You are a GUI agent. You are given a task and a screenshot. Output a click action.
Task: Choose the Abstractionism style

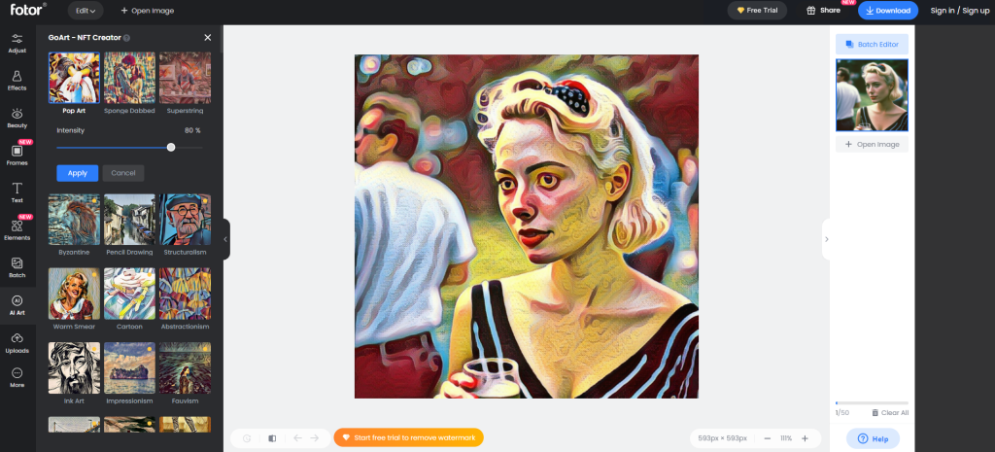tap(185, 294)
